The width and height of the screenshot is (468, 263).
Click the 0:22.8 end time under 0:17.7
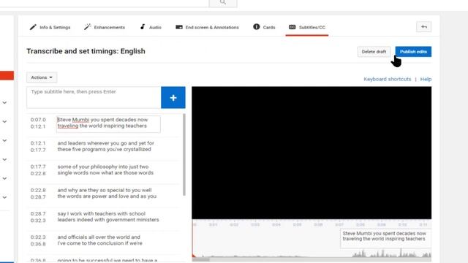[38, 174]
